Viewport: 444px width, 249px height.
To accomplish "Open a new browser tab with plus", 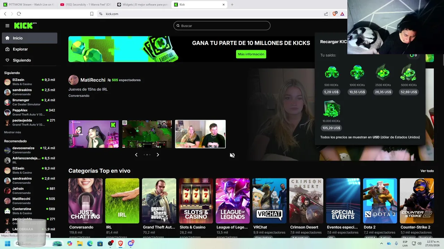I will click(232, 4).
